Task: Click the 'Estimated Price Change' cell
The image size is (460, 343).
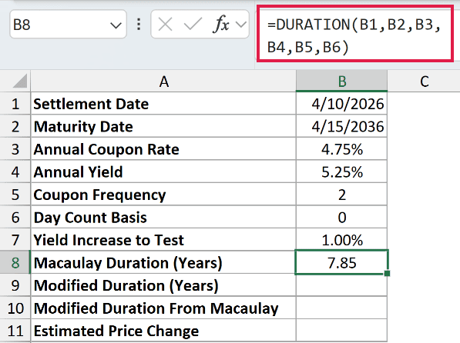Action: tap(163, 331)
